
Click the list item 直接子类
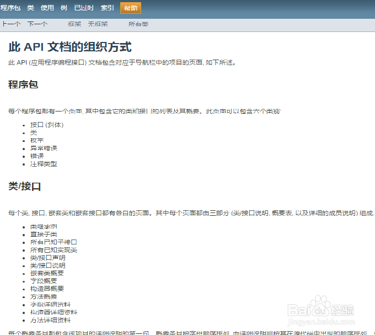coord(44,234)
